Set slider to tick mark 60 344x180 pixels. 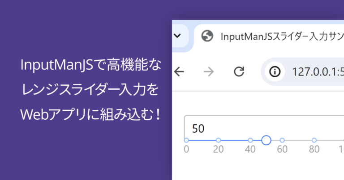tap(282, 140)
